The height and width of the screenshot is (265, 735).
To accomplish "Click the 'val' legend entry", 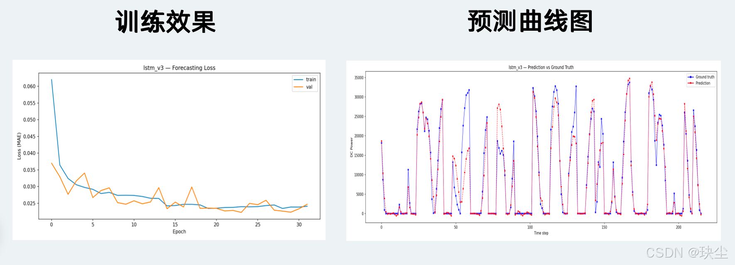I will point(304,87).
